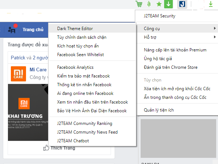Open the downloads arrow icon at far right

tap(211, 4)
